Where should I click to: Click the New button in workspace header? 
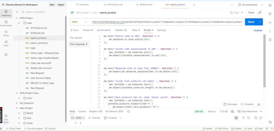52,5
